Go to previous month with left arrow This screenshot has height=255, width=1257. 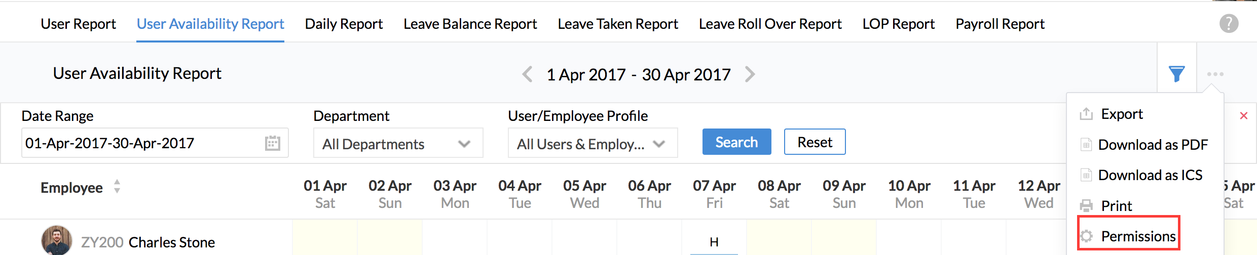tap(527, 74)
